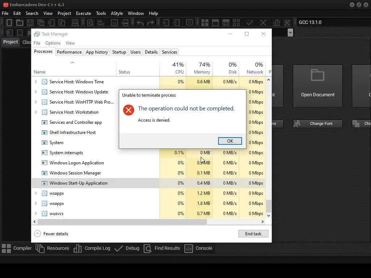Open the Project menu in Dev-C++
371x278 pixels.
[x=64, y=13]
